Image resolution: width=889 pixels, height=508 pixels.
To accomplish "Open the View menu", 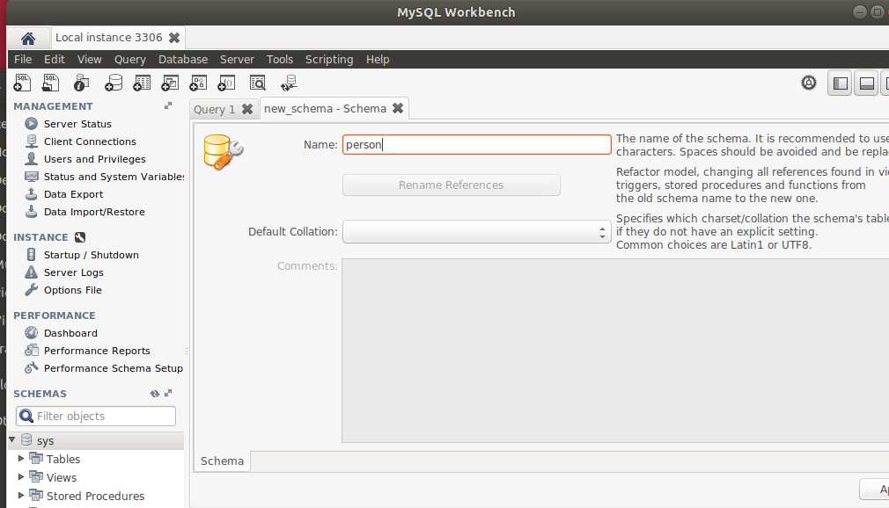I will pos(89,59).
